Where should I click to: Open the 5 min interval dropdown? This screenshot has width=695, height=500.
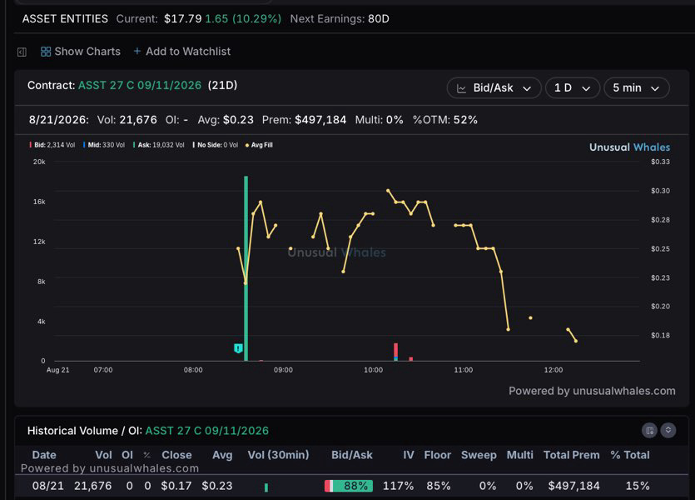[636, 87]
